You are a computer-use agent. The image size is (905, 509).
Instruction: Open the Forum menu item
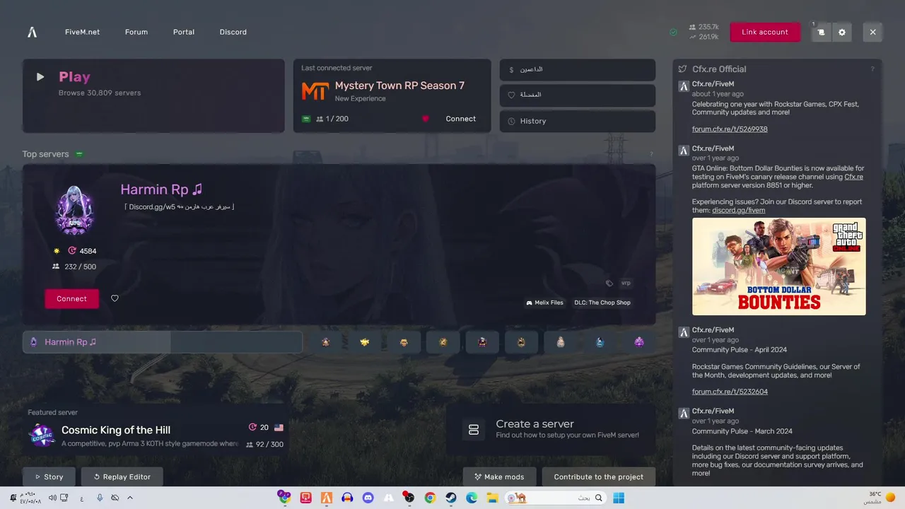pos(136,32)
